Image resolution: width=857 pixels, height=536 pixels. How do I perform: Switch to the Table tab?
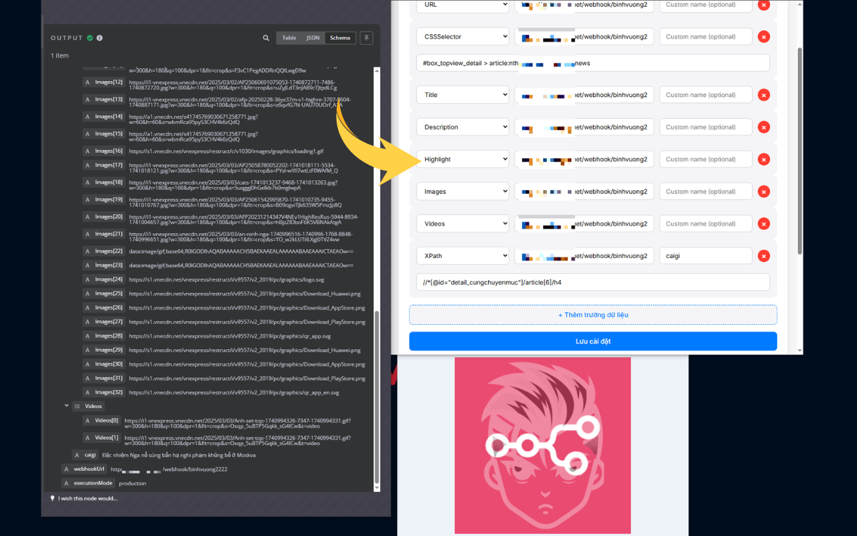[x=289, y=38]
